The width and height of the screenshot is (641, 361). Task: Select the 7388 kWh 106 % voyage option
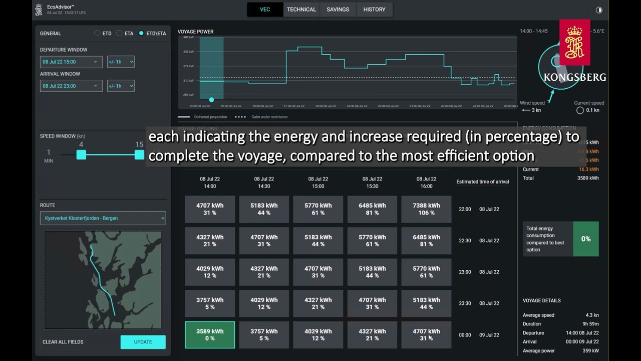pos(426,209)
